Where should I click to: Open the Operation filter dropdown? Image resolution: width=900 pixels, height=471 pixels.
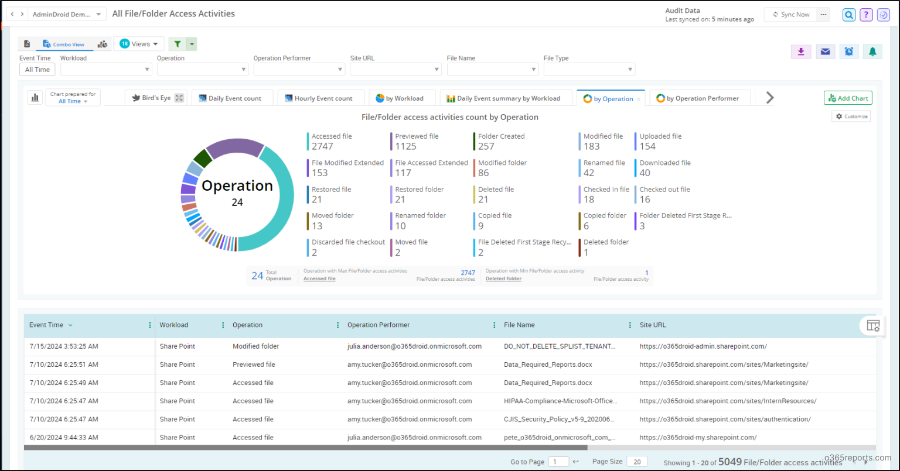click(x=203, y=70)
